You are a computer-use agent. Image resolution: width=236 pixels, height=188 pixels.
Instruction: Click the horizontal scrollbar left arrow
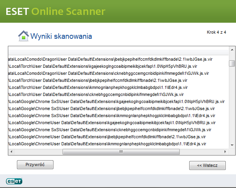point(11,152)
